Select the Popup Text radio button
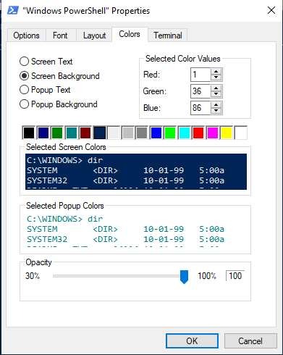This screenshot has height=355, width=283. (x=24, y=90)
